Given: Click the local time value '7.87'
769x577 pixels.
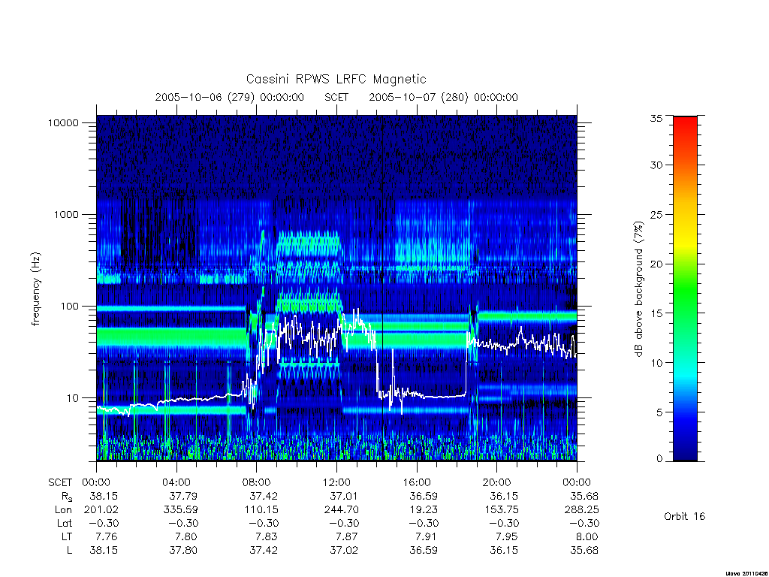Looking at the screenshot, I should pyautogui.click(x=347, y=536).
